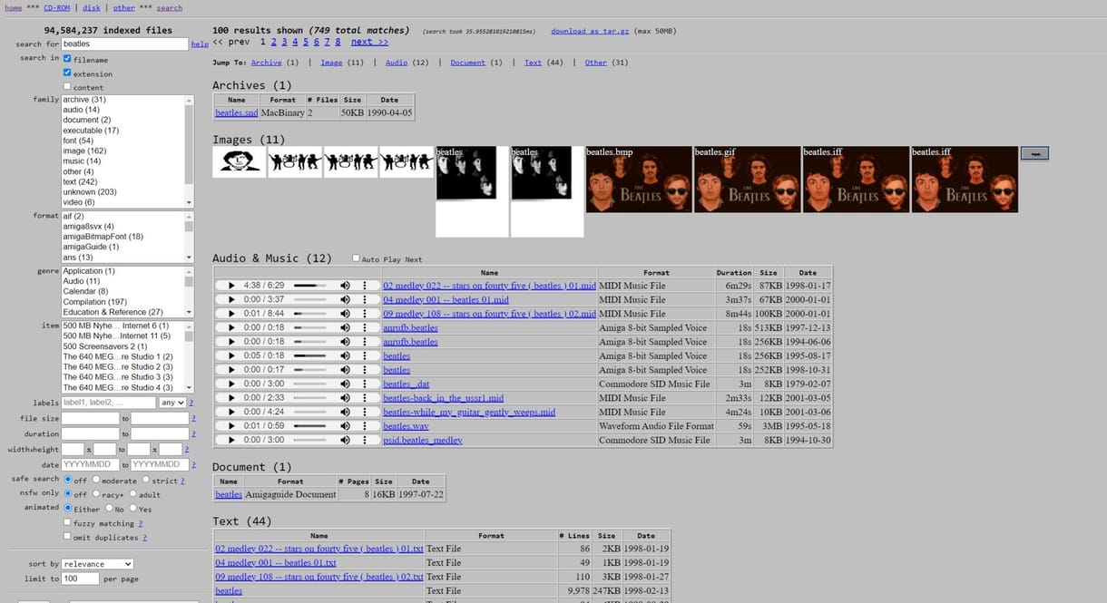Select the nsfw only adult option
The height and width of the screenshot is (603, 1107).
133,494
